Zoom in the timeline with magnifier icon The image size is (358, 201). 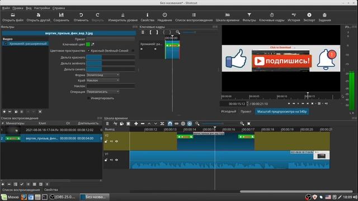[x=242, y=123]
